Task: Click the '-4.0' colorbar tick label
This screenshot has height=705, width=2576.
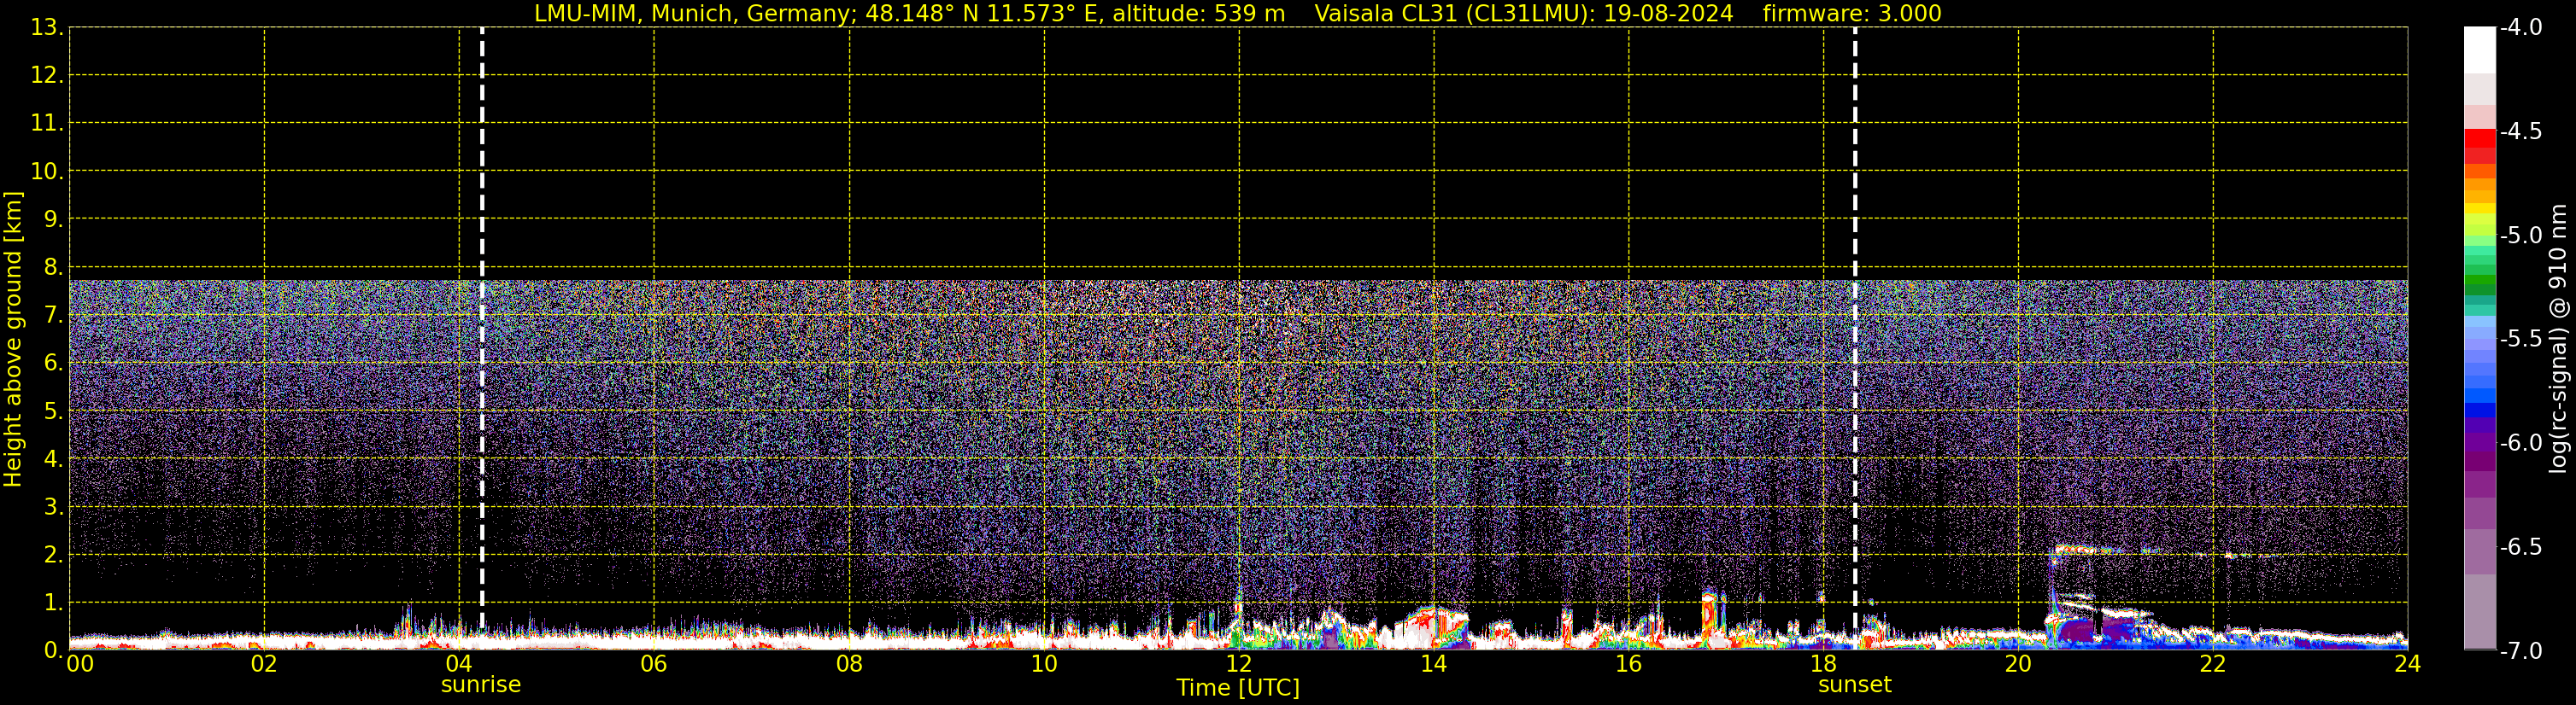Action: pyautogui.click(x=2520, y=28)
